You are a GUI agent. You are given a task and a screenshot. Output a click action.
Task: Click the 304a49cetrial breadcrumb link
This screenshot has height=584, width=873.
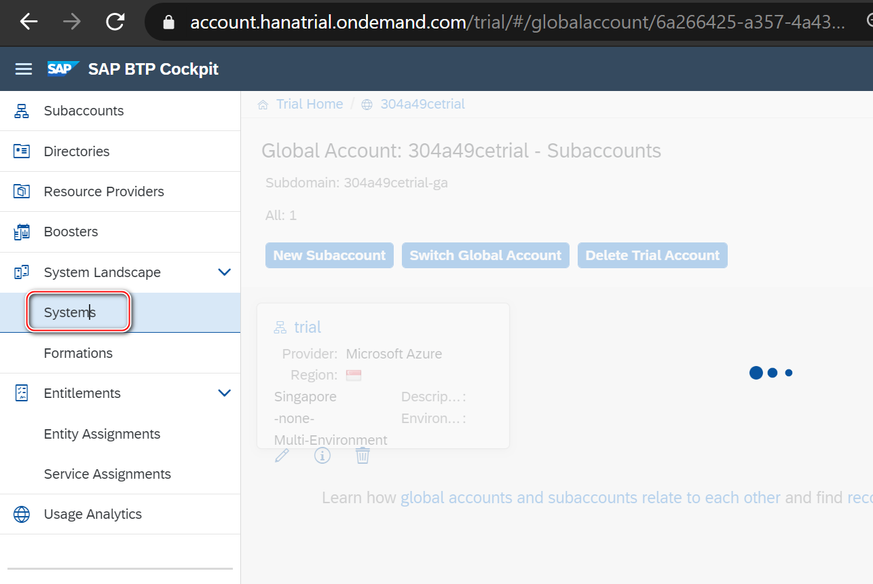(x=422, y=104)
